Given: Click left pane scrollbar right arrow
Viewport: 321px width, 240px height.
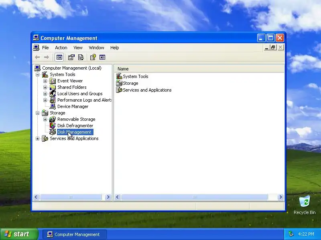Looking at the screenshot, I should pyautogui.click(x=108, y=197).
